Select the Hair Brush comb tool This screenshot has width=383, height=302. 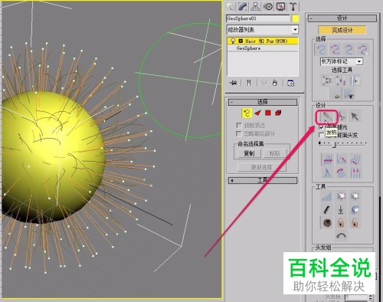(x=327, y=117)
